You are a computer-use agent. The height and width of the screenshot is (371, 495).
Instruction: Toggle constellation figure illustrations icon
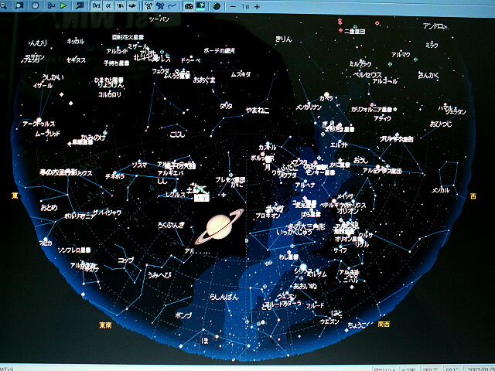point(160,6)
